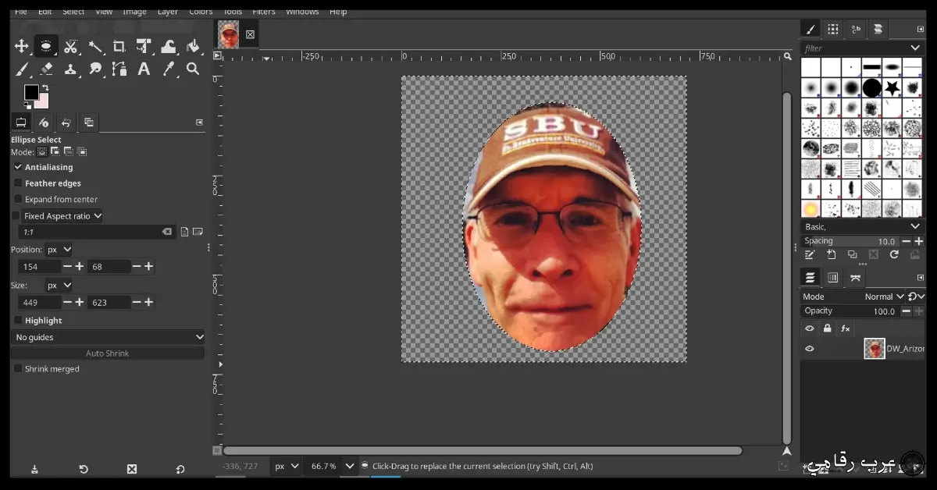Select the Color Picker tool
Viewport: 937px width, 490px height.
point(168,69)
